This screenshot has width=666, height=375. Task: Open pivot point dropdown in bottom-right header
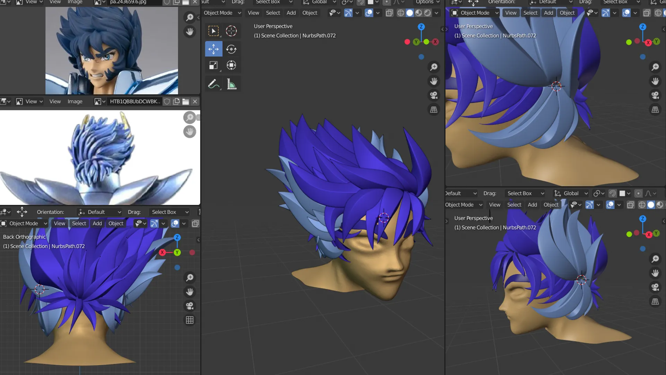coord(599,193)
